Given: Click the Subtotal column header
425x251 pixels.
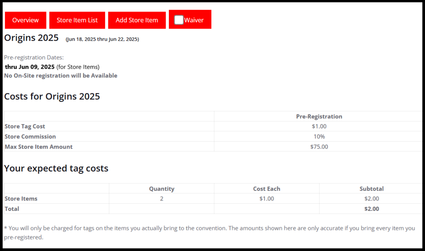Looking at the screenshot, I should 371,189.
